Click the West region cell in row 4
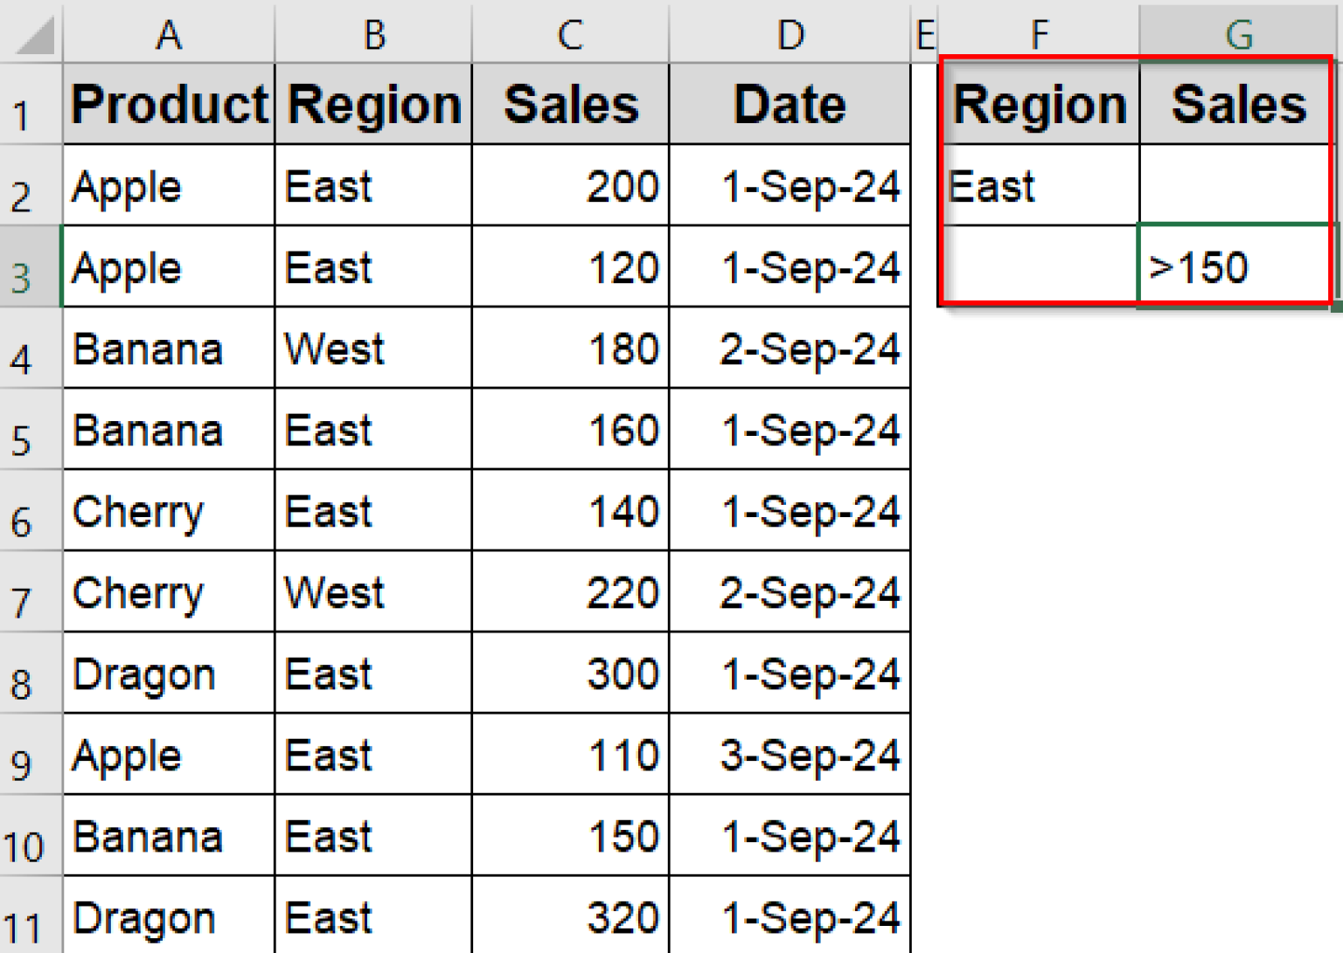The image size is (1343, 953). click(372, 348)
